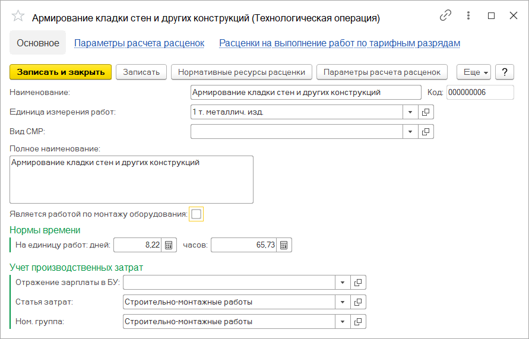Open calculator for the hours norm field

[x=284, y=245]
